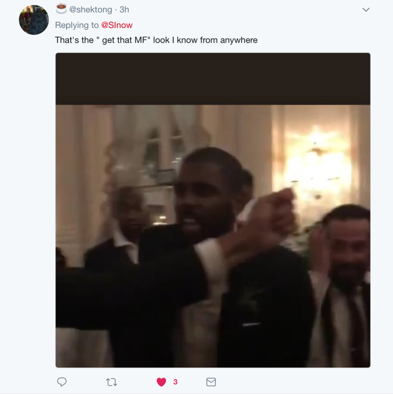Image resolution: width=393 pixels, height=395 pixels.
Task: Click the like count number 3
Action: coord(175,382)
